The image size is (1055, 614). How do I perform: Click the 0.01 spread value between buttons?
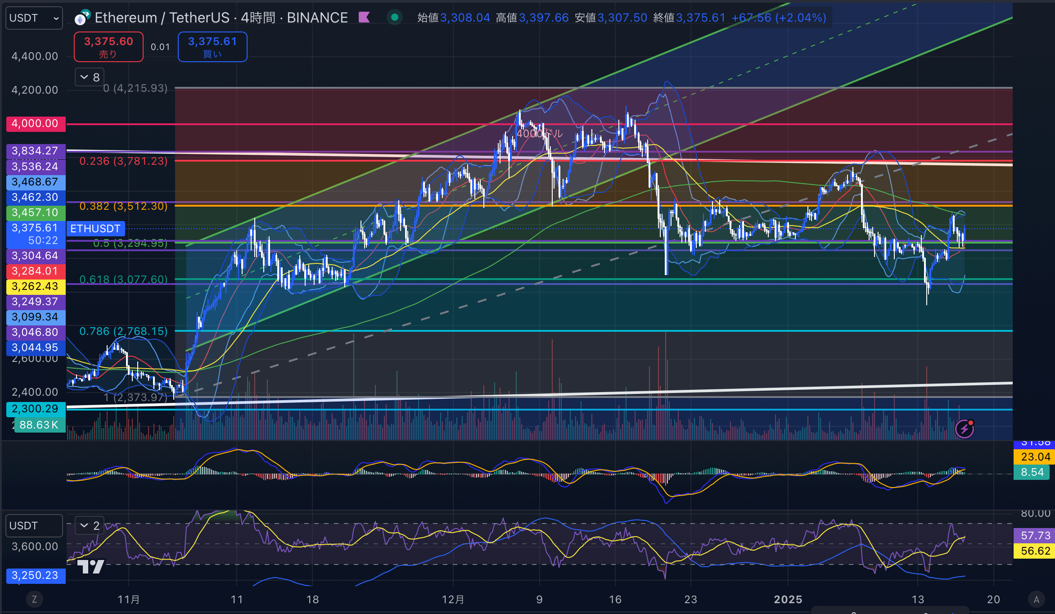[x=160, y=47]
